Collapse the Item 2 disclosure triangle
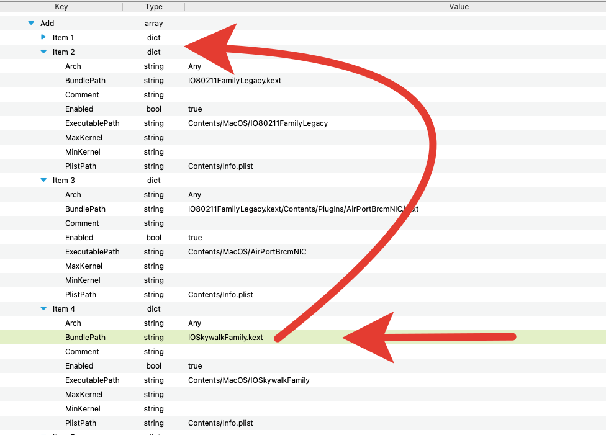The width and height of the screenshot is (606, 435). tap(43, 52)
